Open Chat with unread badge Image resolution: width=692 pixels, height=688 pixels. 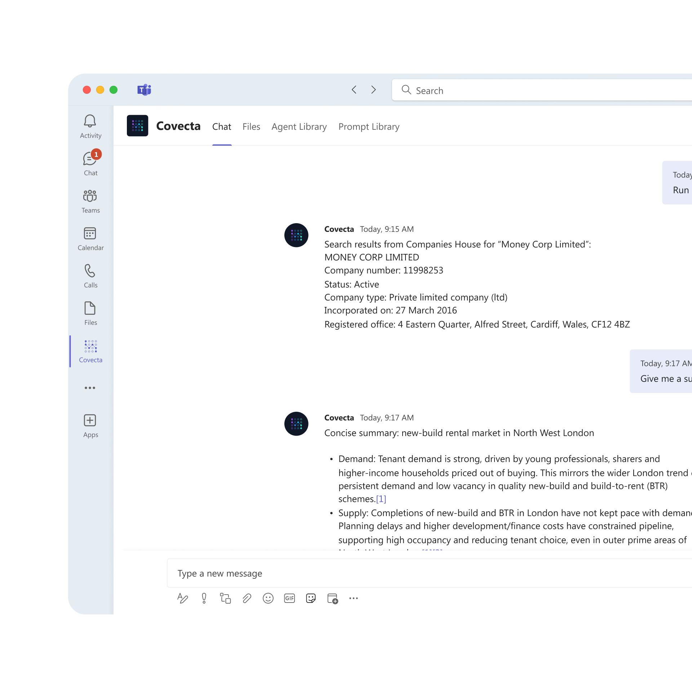90,163
